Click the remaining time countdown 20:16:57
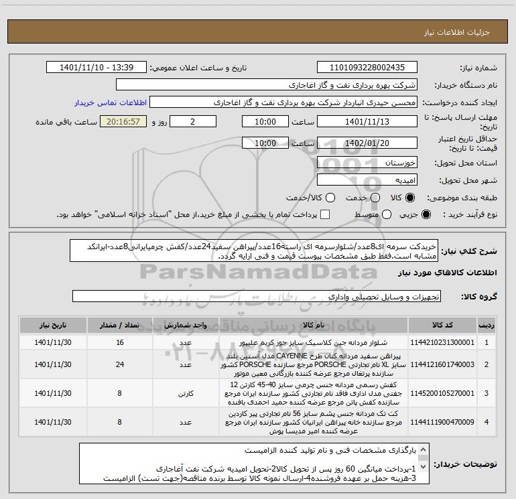 tap(123, 121)
